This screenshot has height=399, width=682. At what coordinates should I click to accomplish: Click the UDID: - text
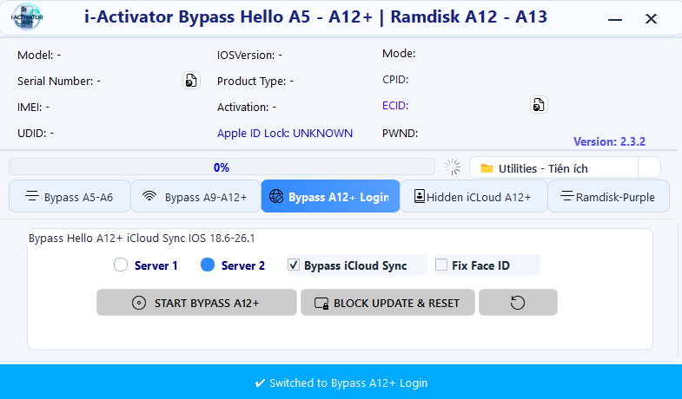36,133
